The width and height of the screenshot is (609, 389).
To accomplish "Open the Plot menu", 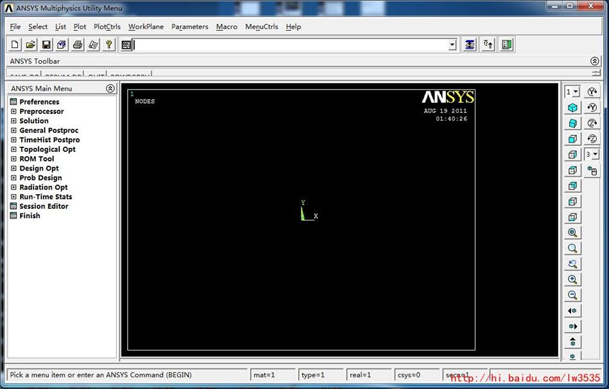I will pos(80,26).
